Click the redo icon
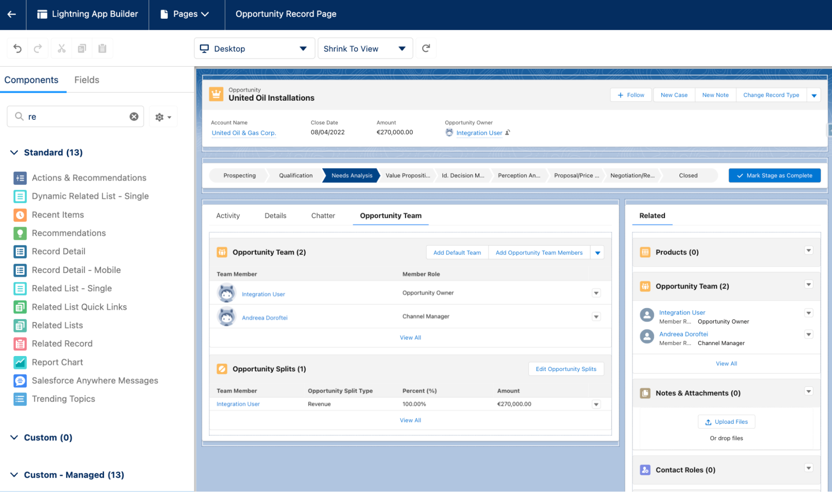 coord(38,49)
